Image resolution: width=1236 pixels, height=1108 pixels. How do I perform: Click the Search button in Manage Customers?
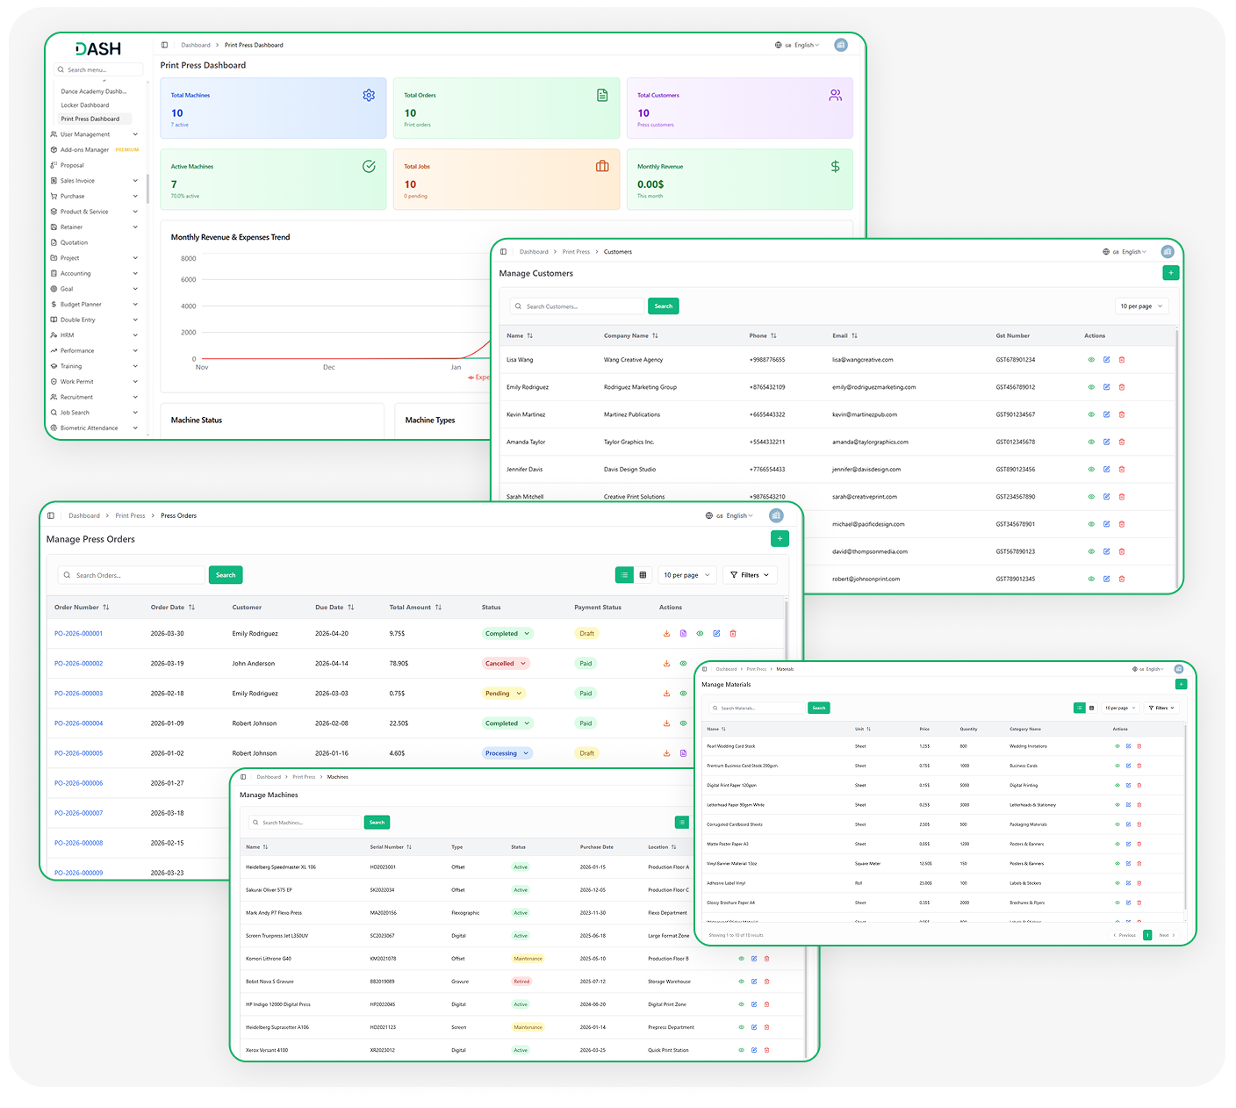coord(664,306)
